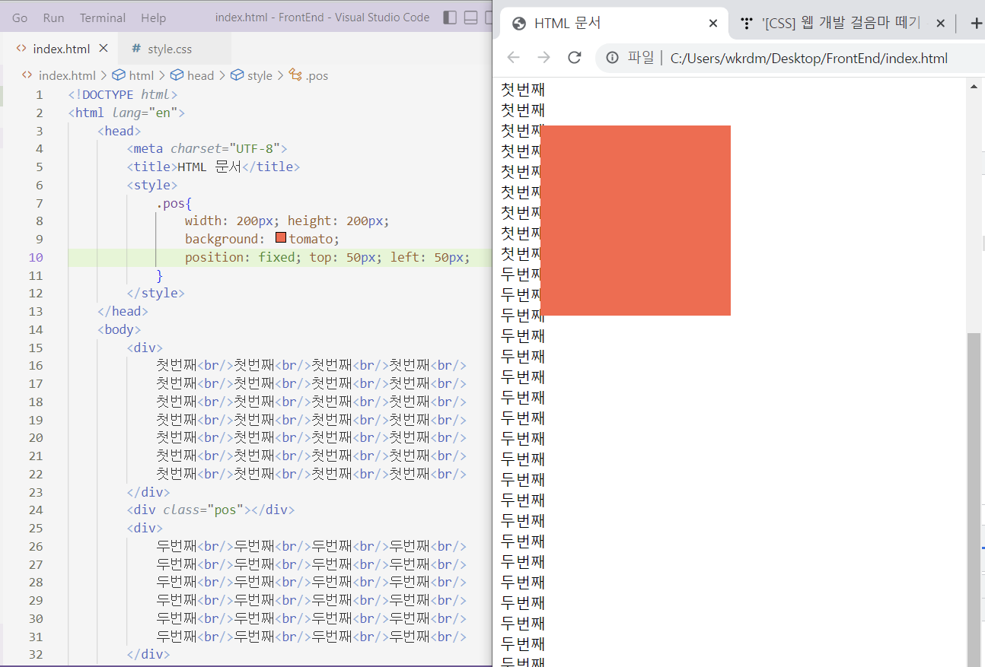The height and width of the screenshot is (667, 985).
Task: Click the browser Forward arrow
Action: (544, 58)
